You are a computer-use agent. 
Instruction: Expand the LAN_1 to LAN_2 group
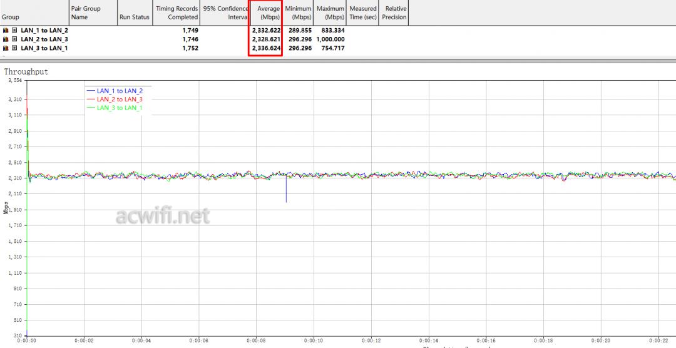tap(14, 30)
